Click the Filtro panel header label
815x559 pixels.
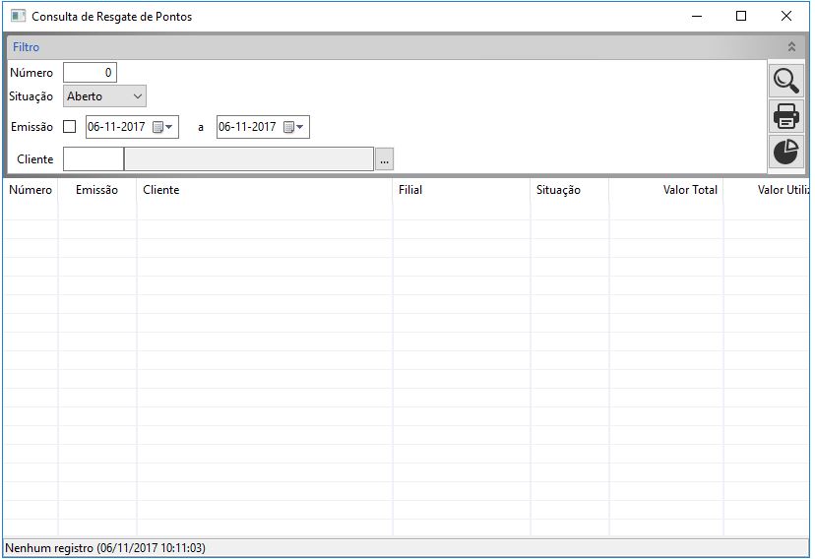[26, 47]
